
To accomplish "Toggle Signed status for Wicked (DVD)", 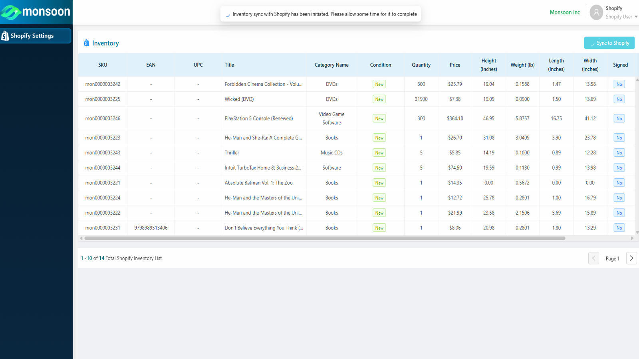I will click(619, 99).
